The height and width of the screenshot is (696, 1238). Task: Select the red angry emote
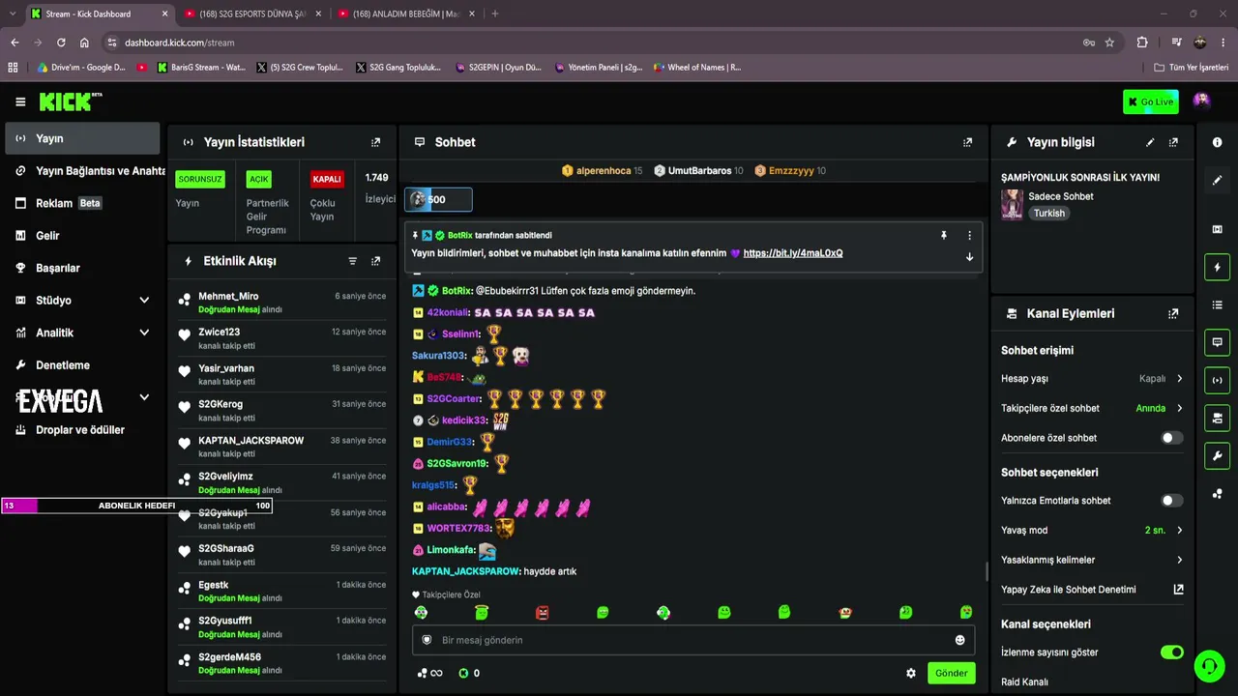click(542, 612)
